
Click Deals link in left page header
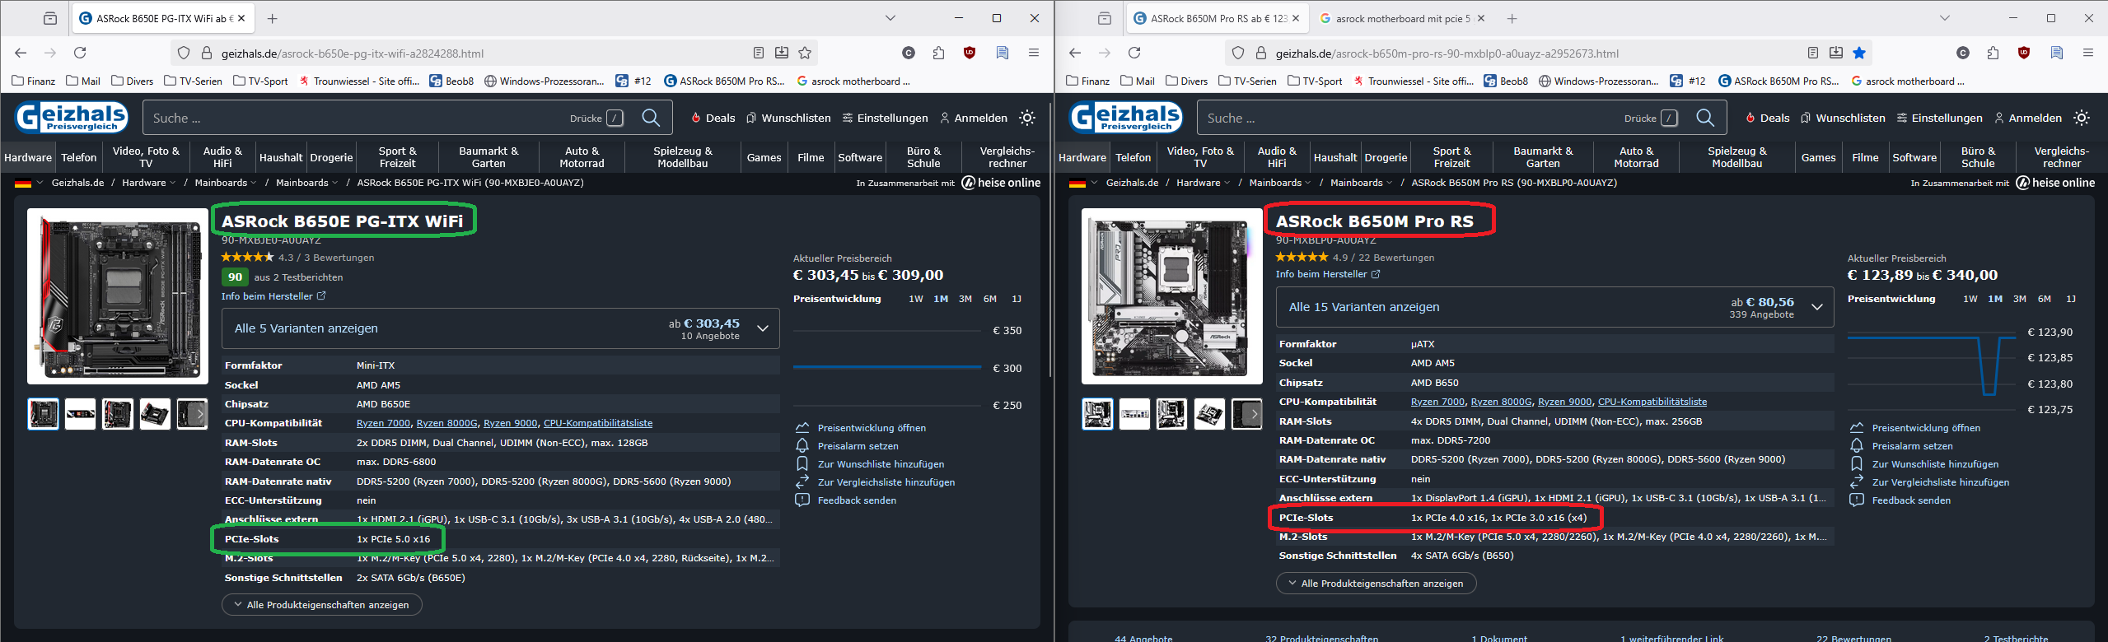pos(713,118)
